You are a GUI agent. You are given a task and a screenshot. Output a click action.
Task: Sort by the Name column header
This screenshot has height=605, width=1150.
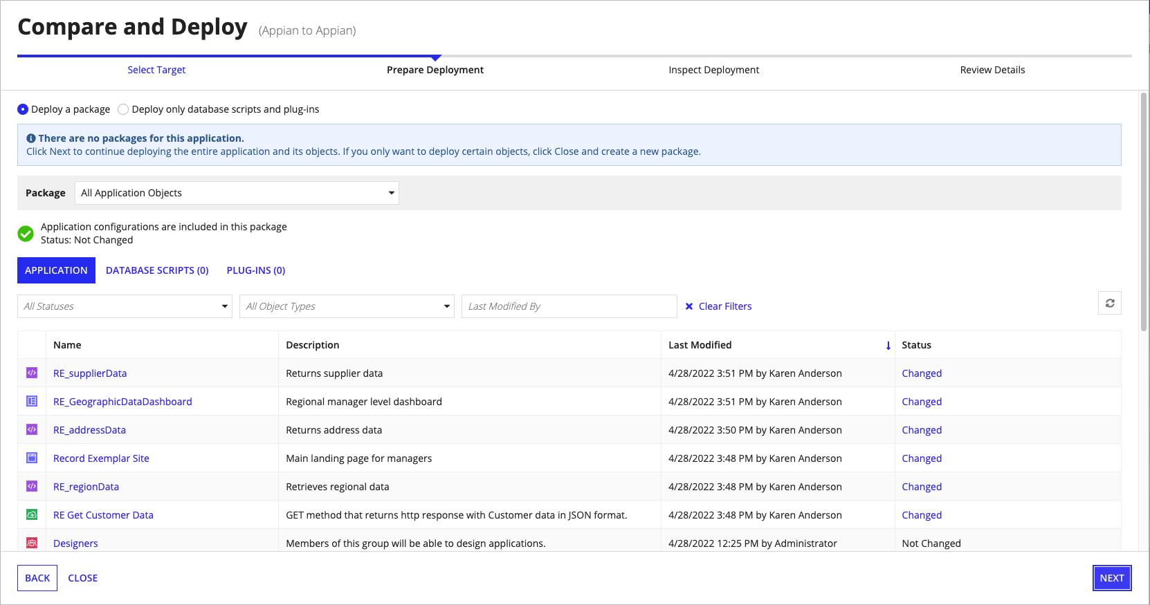67,345
